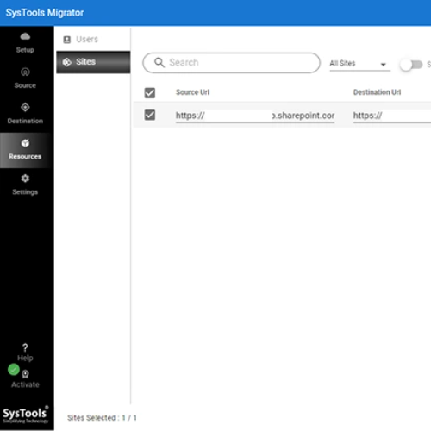Edit the destination URL https field

(392, 116)
